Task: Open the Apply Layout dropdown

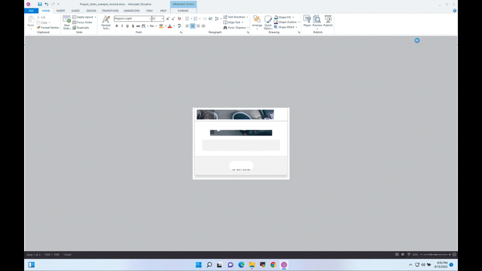Action: tap(84, 17)
